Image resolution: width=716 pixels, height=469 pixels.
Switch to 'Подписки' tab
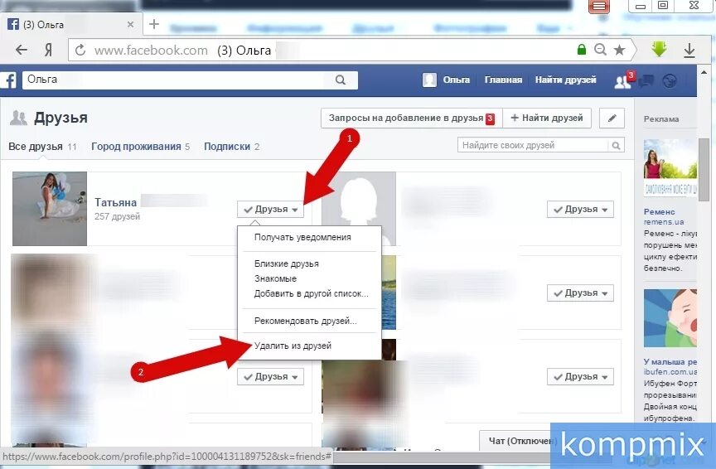[x=231, y=147]
